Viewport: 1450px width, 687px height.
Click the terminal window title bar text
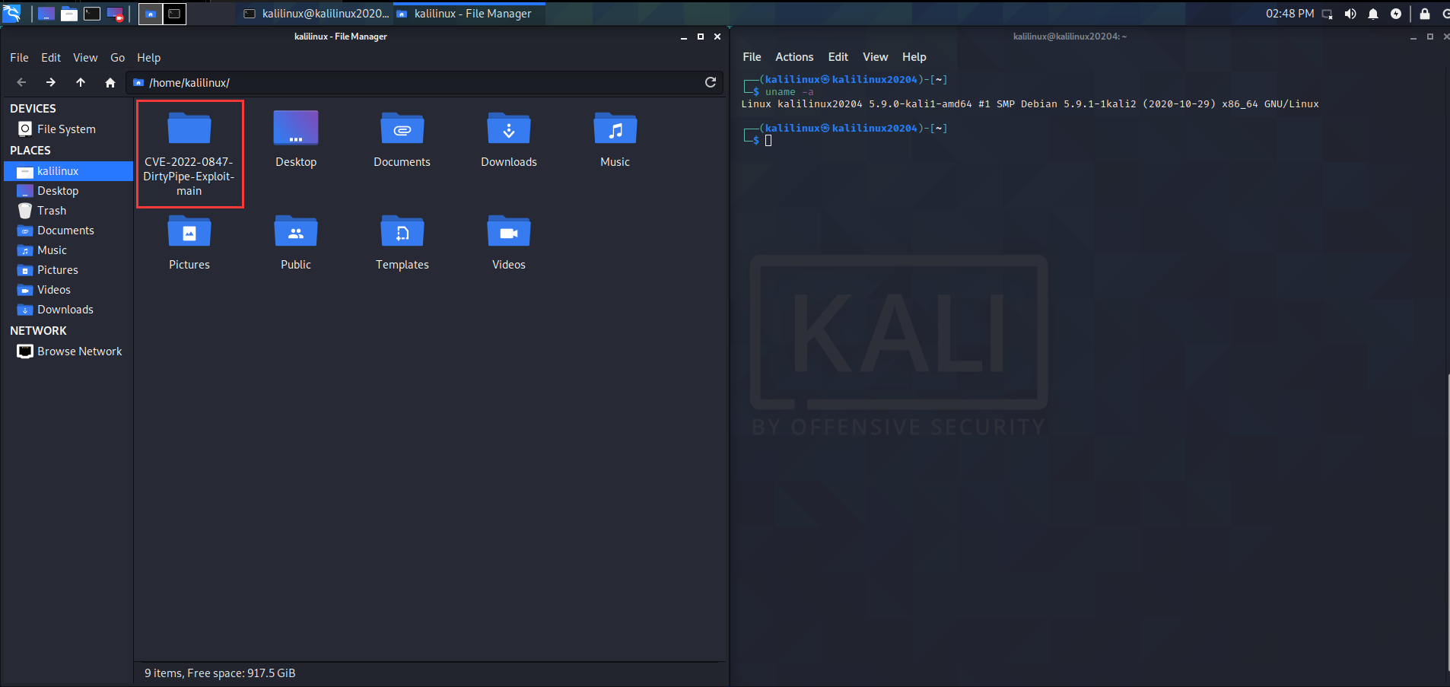tap(1070, 37)
